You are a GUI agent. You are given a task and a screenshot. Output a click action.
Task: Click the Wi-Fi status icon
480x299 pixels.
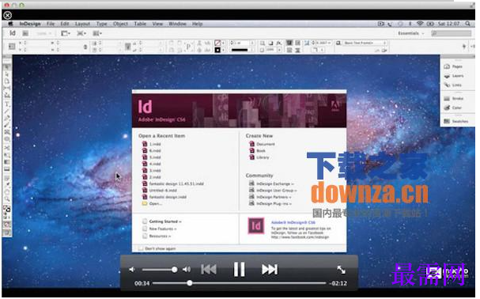420,24
